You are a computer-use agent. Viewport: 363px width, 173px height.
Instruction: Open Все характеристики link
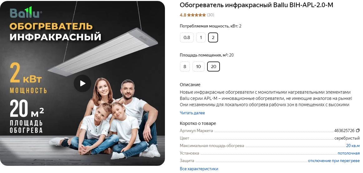coord(199,169)
